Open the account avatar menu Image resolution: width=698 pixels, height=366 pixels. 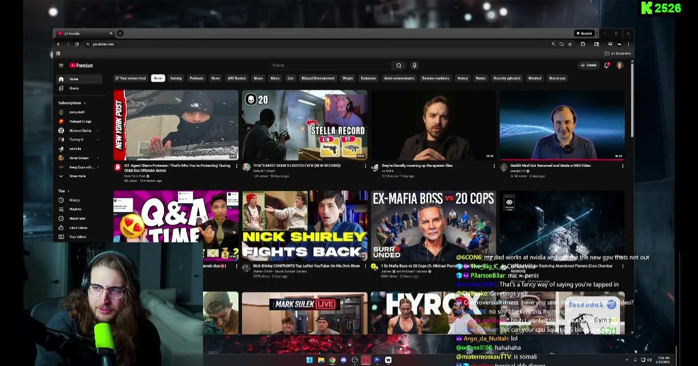619,65
